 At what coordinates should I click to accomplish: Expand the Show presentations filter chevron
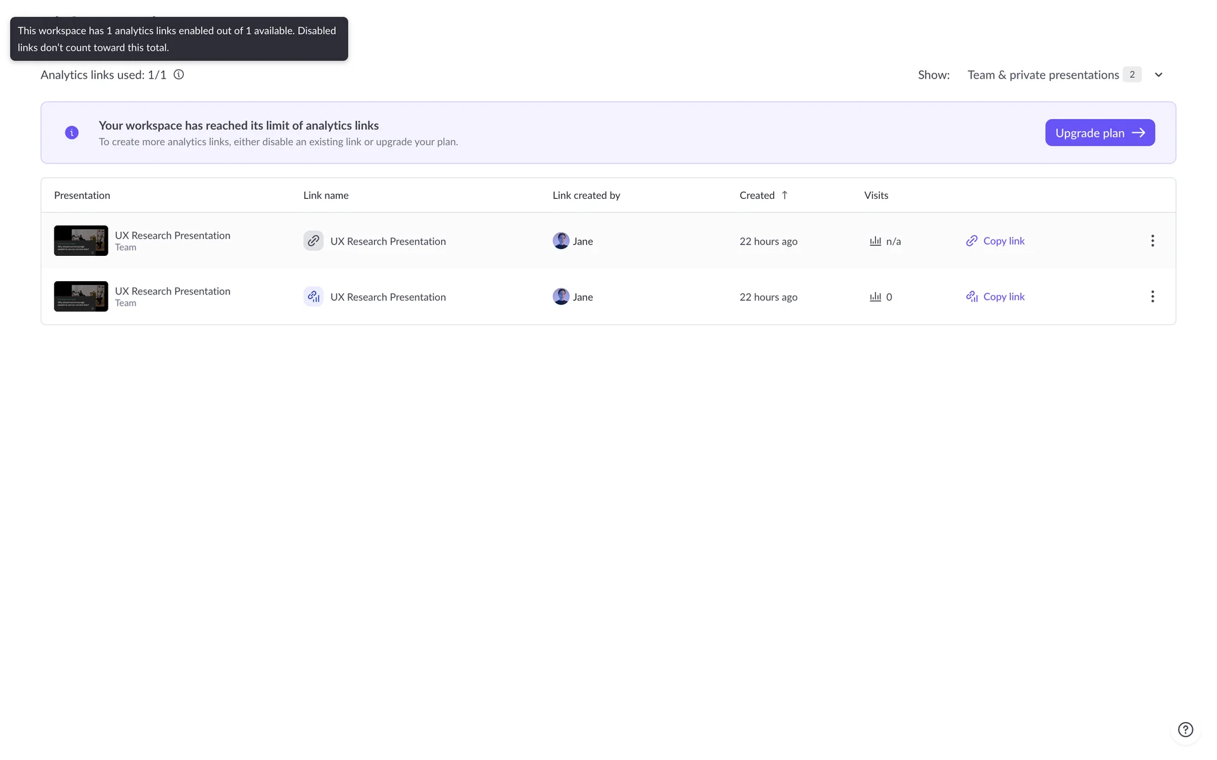(1159, 75)
